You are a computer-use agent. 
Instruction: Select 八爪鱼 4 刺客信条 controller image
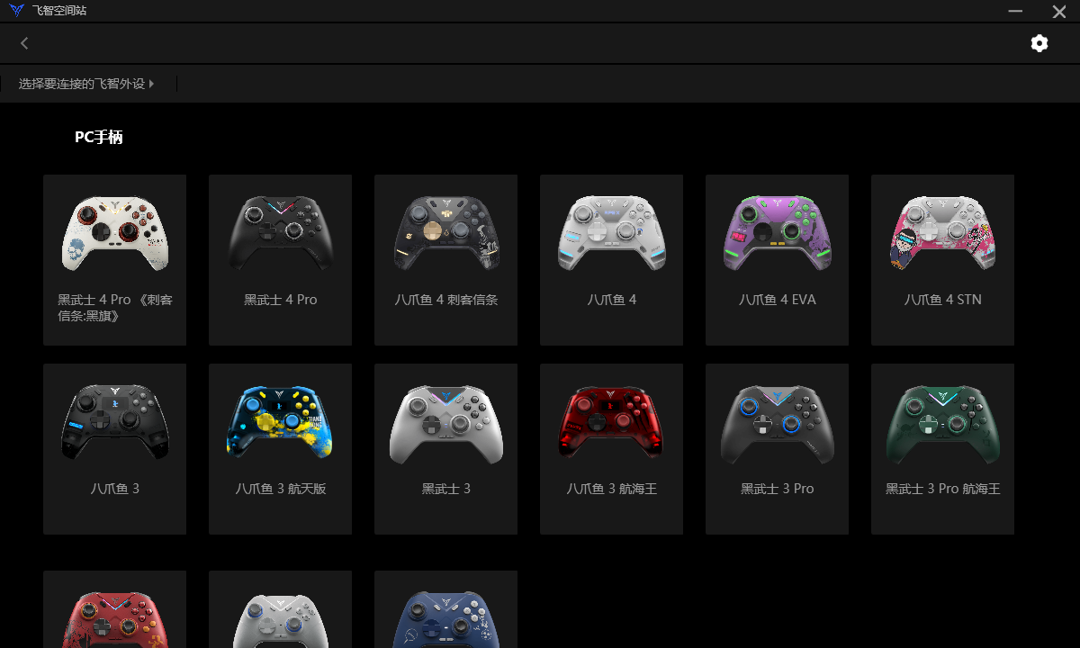(445, 233)
